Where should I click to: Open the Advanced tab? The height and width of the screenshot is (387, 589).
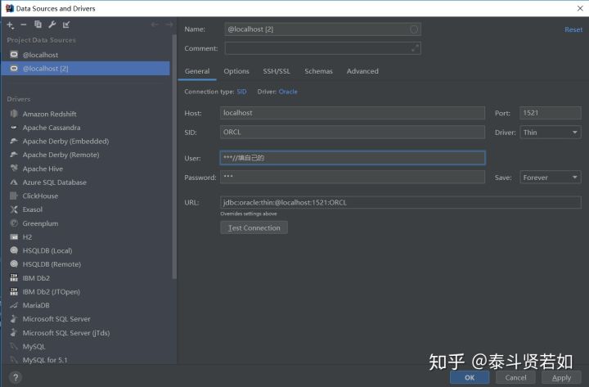(x=362, y=71)
